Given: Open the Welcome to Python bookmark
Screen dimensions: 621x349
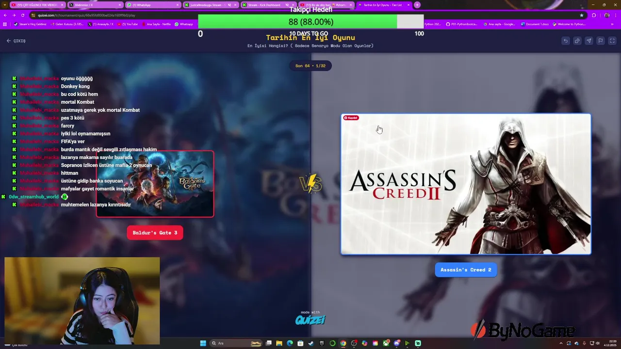Looking at the screenshot, I should click(x=569, y=24).
